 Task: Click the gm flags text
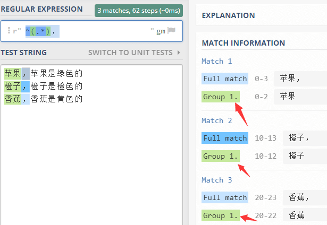(x=161, y=31)
